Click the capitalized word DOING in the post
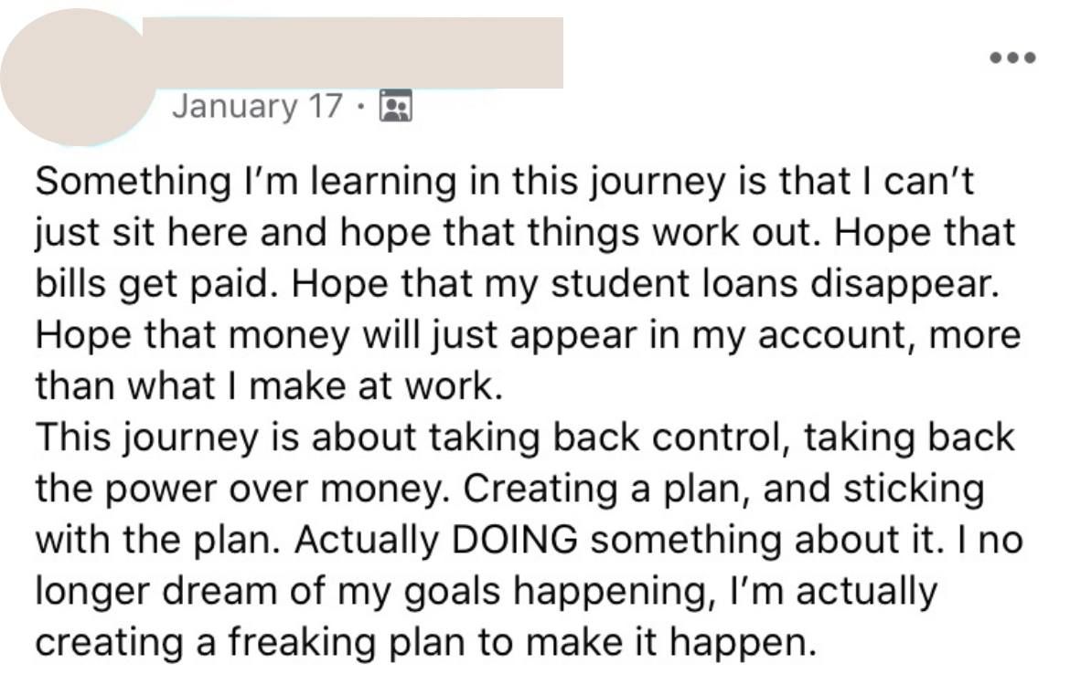1070x674 pixels. [514, 540]
